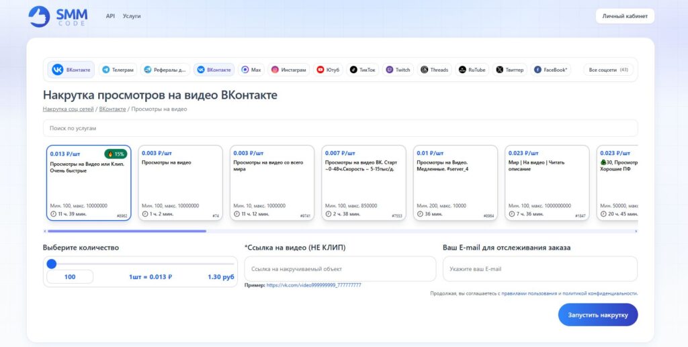Image resolution: width=688 pixels, height=347 pixels.
Task: Open Личный кабинет
Action: click(x=625, y=16)
